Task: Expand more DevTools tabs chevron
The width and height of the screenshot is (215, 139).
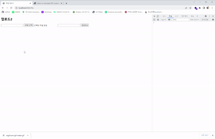Action: pos(197,16)
